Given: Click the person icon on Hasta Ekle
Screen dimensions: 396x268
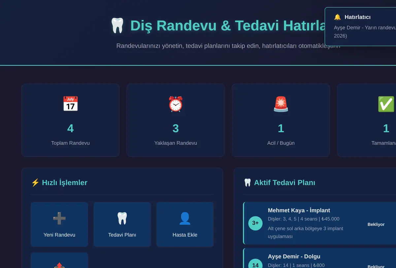Looking at the screenshot, I should pos(185,218).
